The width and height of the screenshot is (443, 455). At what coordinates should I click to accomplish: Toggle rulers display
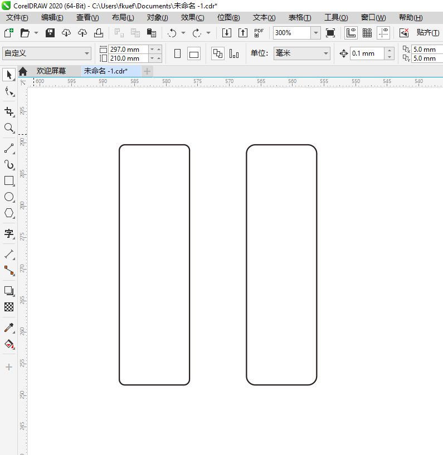351,33
